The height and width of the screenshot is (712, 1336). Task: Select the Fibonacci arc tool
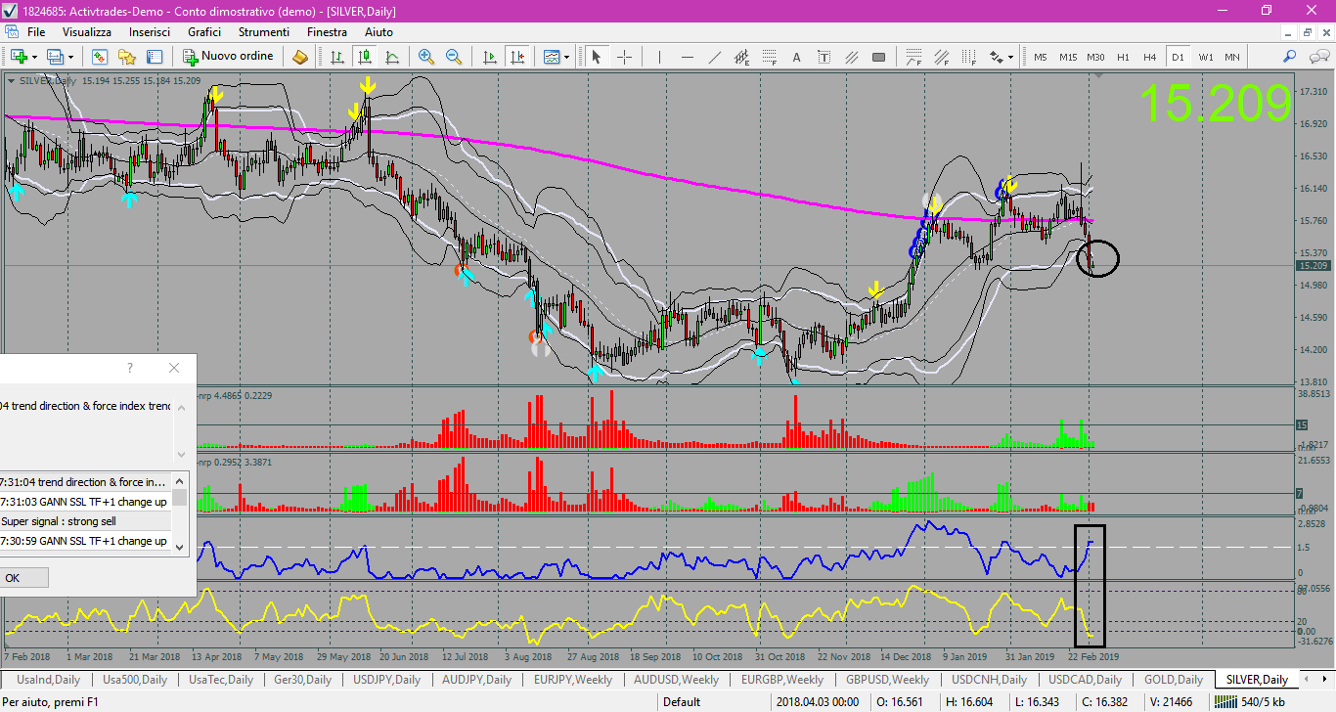pyautogui.click(x=913, y=57)
